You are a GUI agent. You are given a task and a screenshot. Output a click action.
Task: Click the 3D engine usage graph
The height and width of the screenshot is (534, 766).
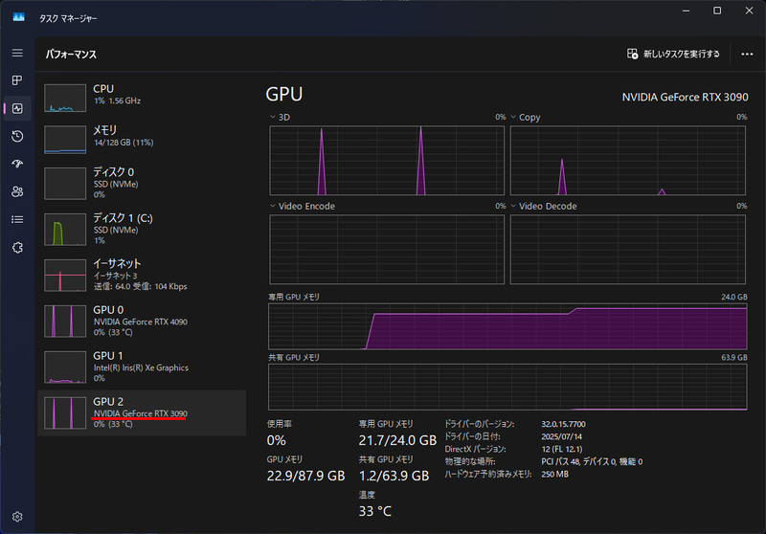click(387, 161)
